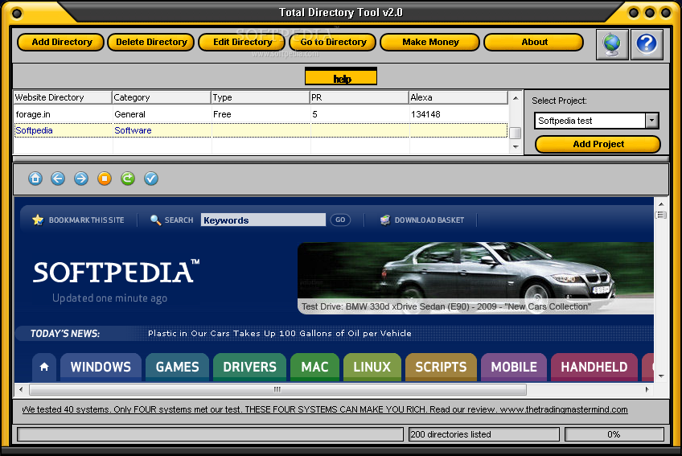Click the yellow help button

[x=341, y=76]
